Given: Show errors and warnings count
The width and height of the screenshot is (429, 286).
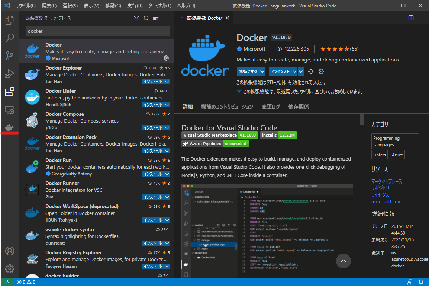Looking at the screenshot, I should coord(26,282).
